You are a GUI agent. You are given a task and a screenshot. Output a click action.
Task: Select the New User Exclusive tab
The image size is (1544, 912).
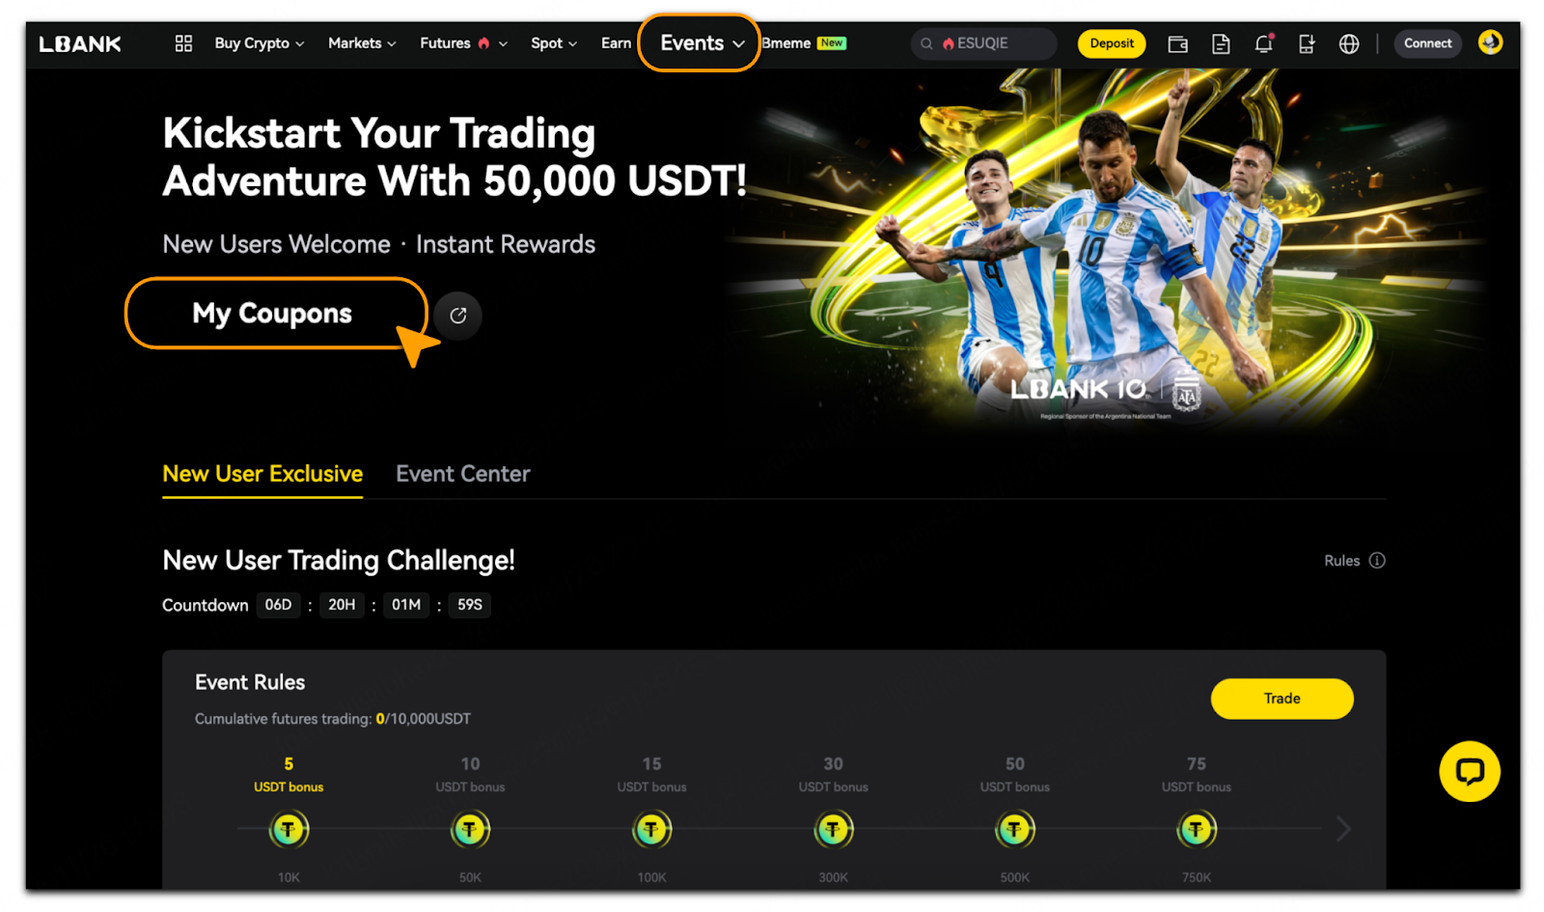click(x=262, y=474)
